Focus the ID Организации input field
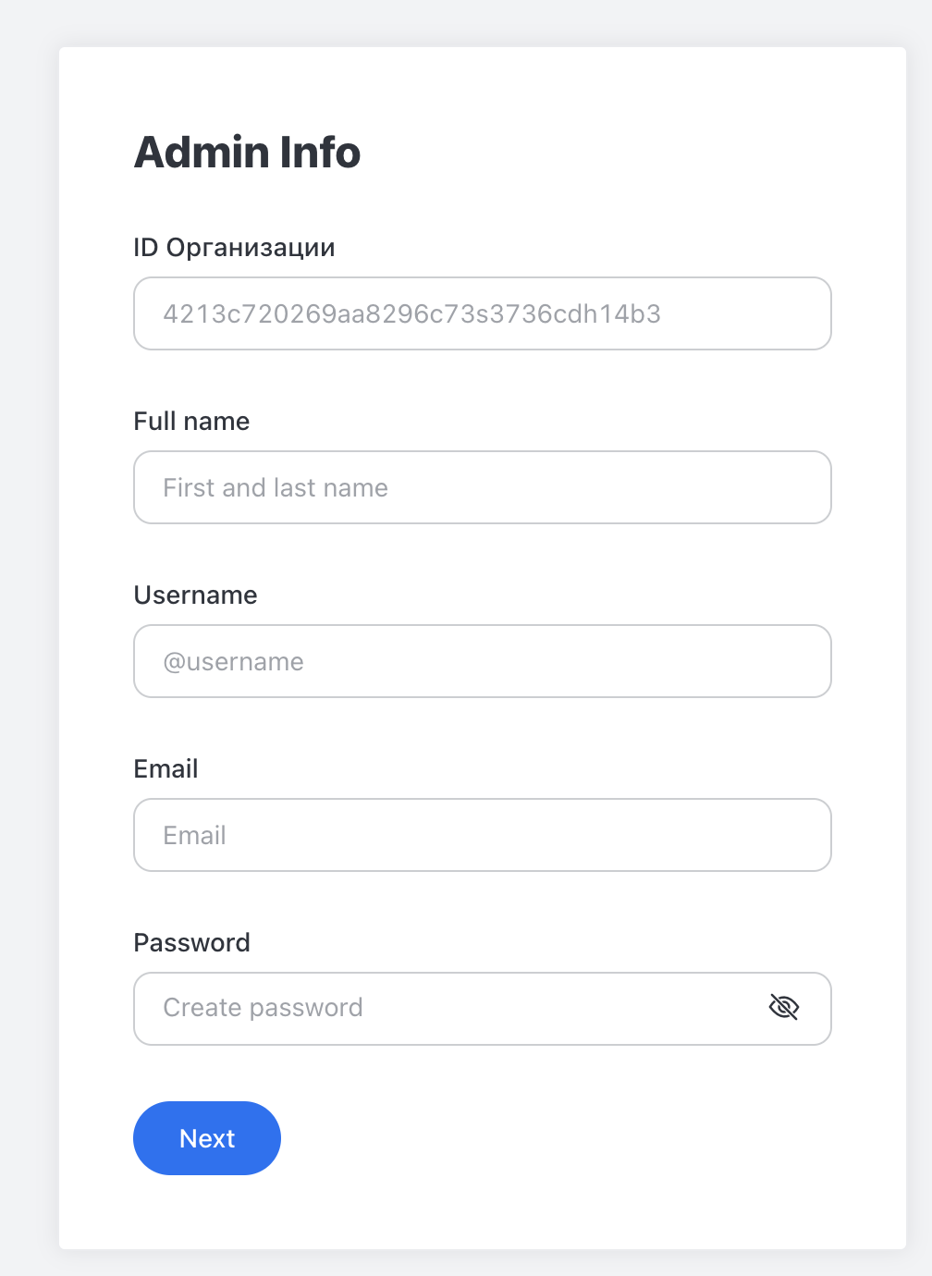Viewport: 932px width, 1276px height. pyautogui.click(x=483, y=313)
